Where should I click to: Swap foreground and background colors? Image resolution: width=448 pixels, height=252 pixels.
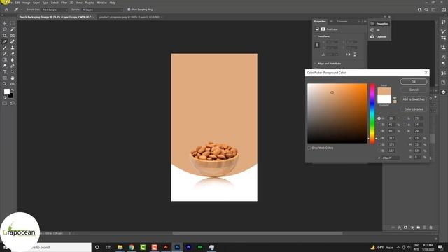[x=13, y=90]
